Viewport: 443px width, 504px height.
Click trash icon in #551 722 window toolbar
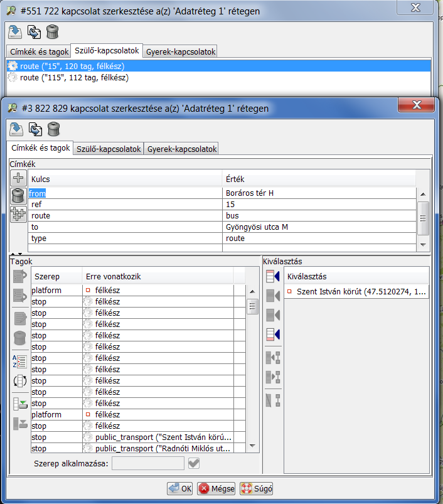(x=52, y=32)
